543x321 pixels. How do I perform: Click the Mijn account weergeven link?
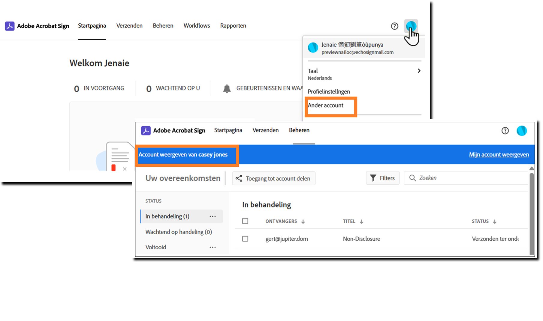[499, 155]
